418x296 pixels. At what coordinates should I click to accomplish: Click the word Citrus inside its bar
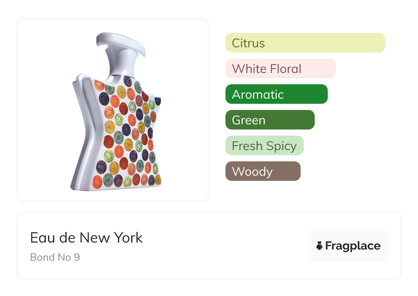pos(248,43)
